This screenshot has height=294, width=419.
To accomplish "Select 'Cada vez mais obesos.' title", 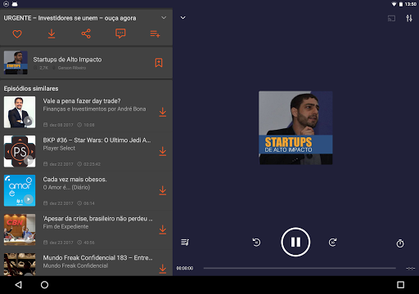I will point(74,180).
